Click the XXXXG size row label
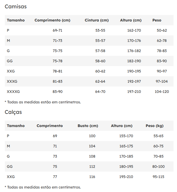177x192 pixels. pyautogui.click(x=13, y=92)
